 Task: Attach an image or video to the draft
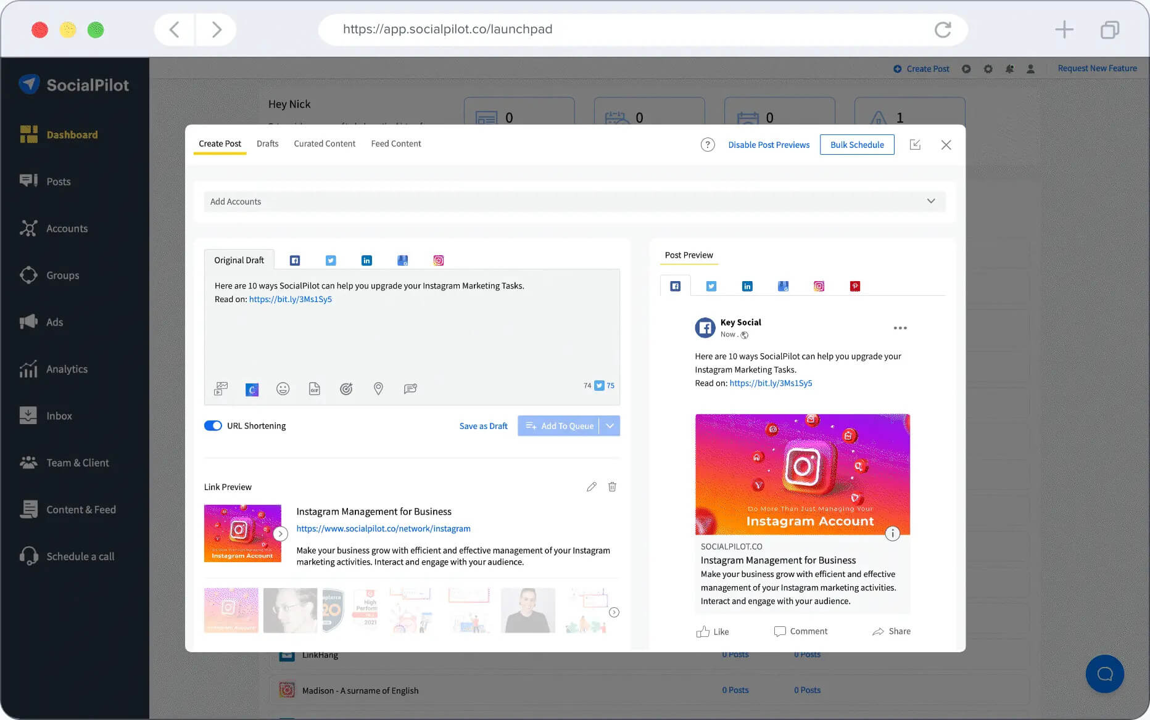click(220, 388)
